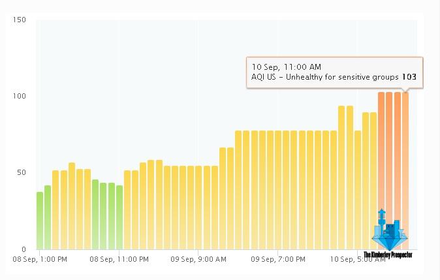Select the first yellow bar after the two green bars
Viewport: 440px width, 280px height.
pyautogui.click(x=55, y=209)
